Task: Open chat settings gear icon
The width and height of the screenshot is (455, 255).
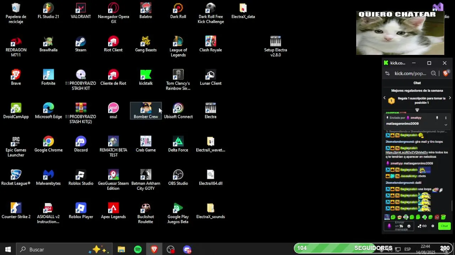Action: (x=433, y=226)
